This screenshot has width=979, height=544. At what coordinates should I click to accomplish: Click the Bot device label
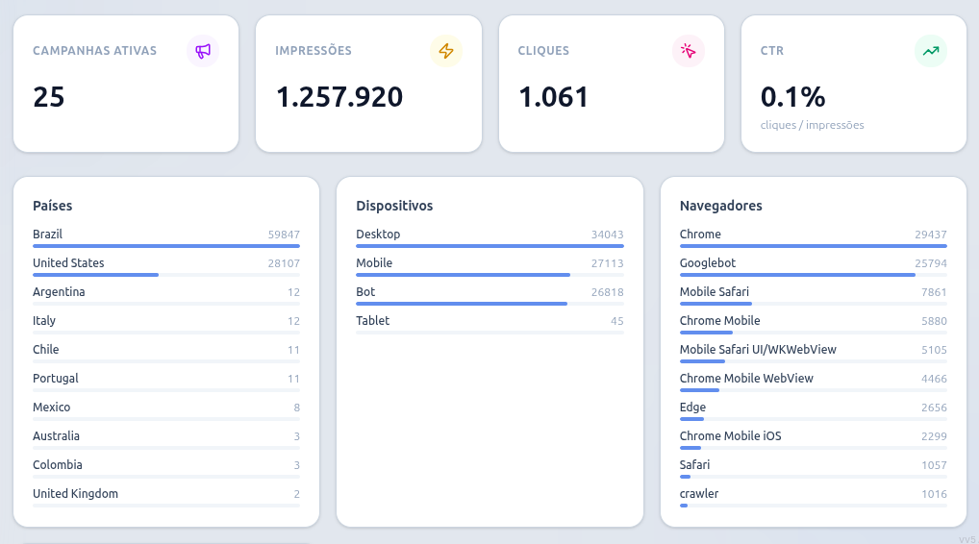(x=365, y=292)
